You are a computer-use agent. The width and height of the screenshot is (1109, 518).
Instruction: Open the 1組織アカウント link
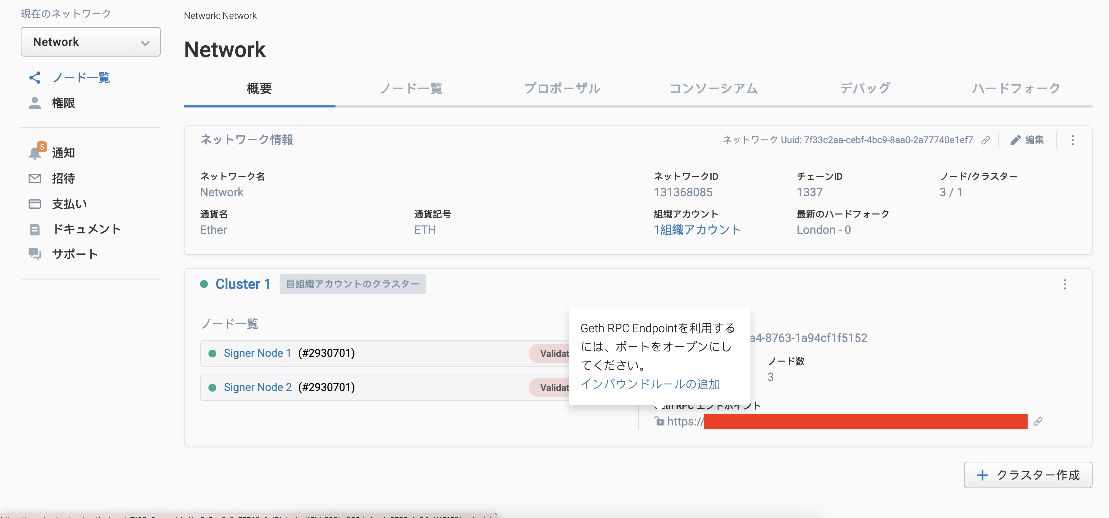click(697, 230)
